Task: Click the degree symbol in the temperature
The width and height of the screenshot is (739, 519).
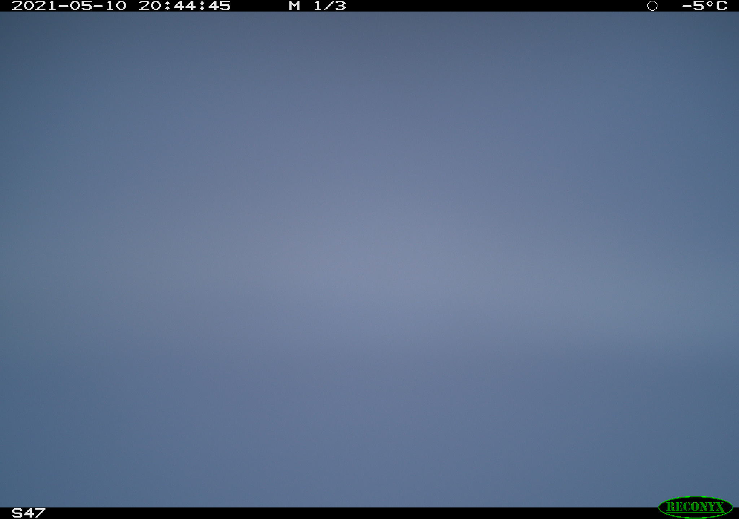Action: click(710, 3)
